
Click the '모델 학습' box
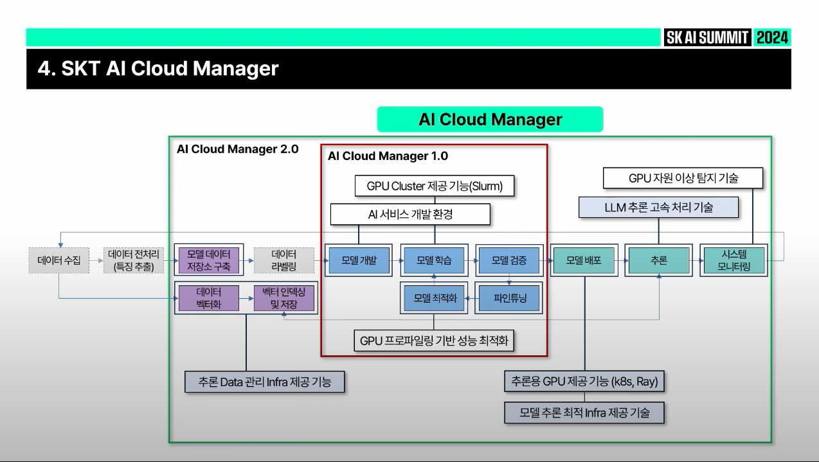pyautogui.click(x=434, y=260)
